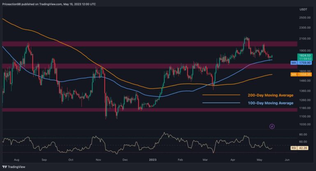Click the Nov label on time axis
316x171 pixels.
98,160
